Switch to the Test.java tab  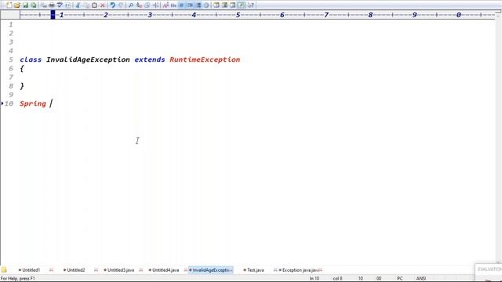click(254, 269)
